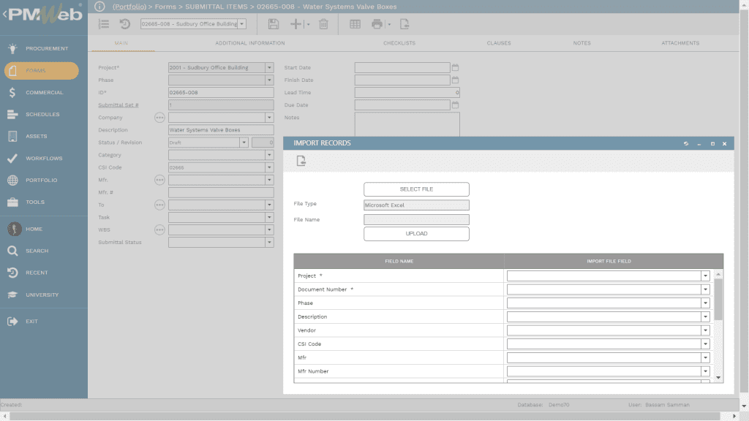Expand the CSI Code dropdown
Viewport: 749px width, 421px height.
click(269, 167)
